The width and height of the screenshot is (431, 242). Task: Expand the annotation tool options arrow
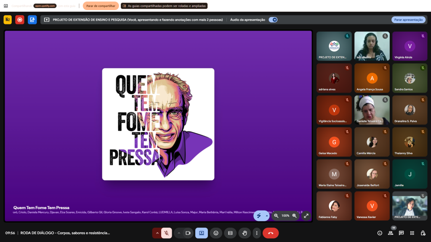[267, 216]
